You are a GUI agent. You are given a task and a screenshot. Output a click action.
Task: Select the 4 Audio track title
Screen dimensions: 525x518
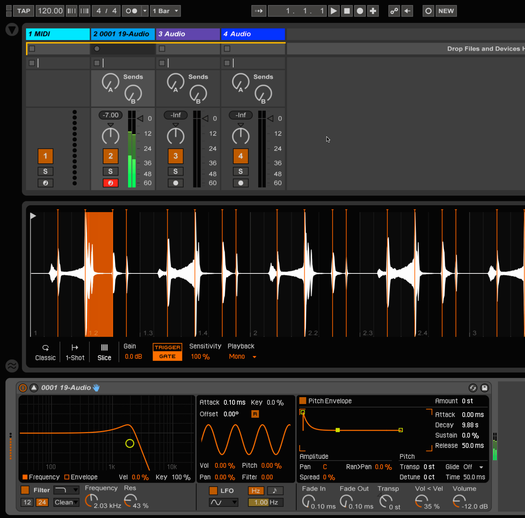[252, 34]
